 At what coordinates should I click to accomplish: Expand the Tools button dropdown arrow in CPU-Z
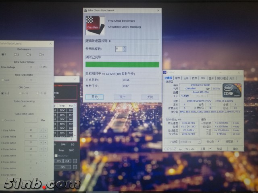coord(210,149)
